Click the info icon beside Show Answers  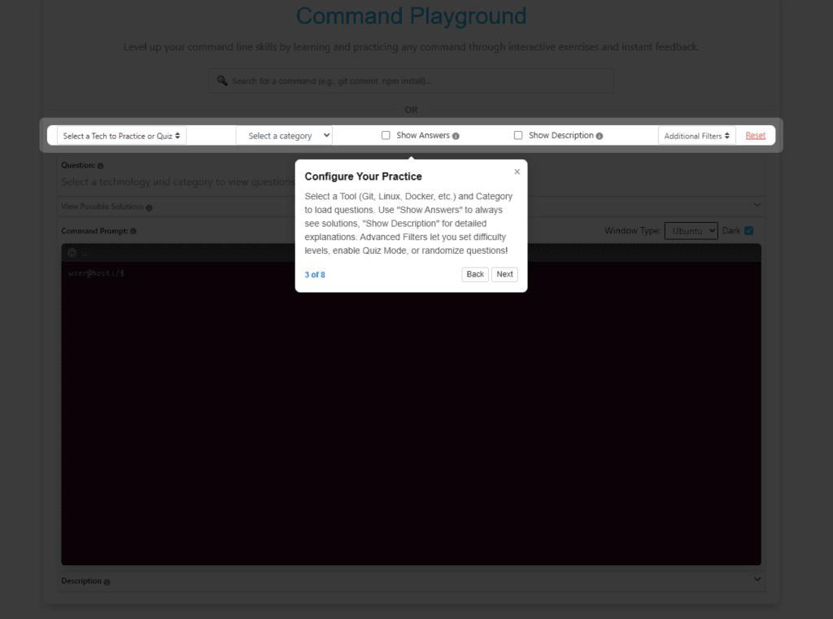pos(456,136)
